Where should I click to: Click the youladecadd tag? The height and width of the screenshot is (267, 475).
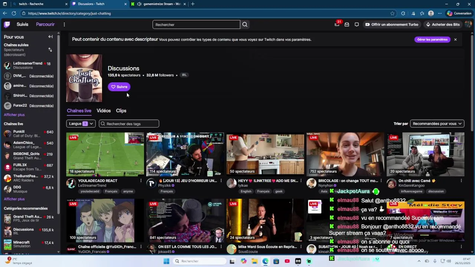coord(90,191)
